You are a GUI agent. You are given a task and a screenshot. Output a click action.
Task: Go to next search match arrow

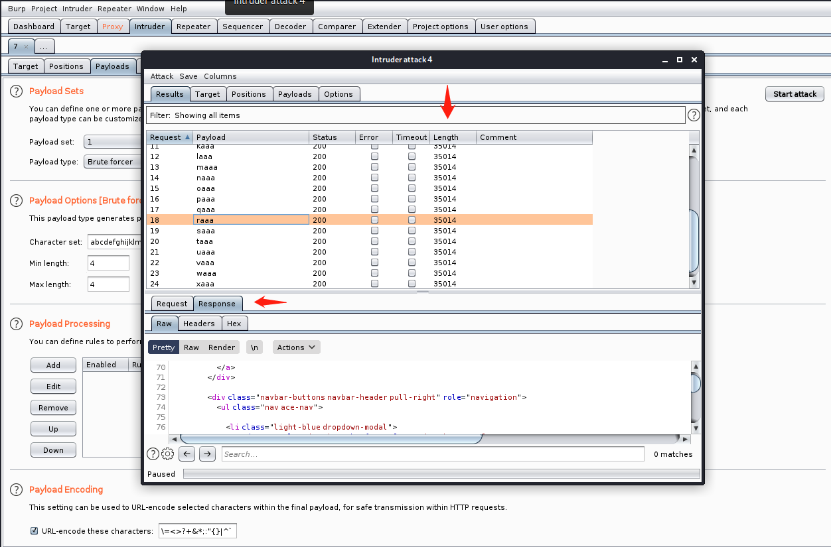[208, 454]
